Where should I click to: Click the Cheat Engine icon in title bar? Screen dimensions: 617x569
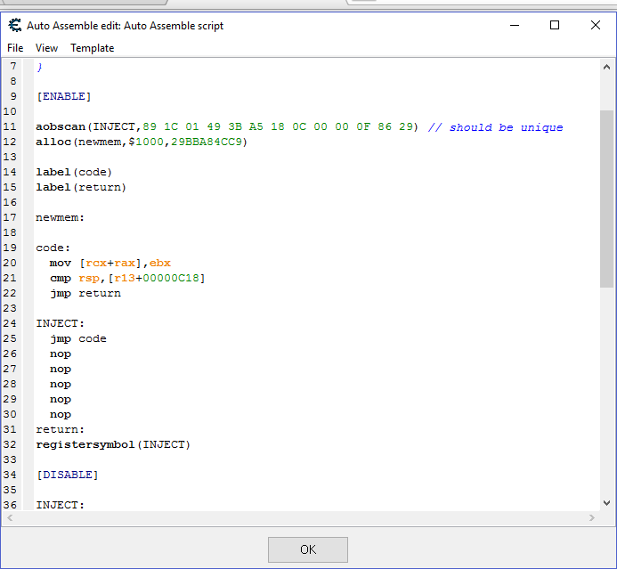14,26
